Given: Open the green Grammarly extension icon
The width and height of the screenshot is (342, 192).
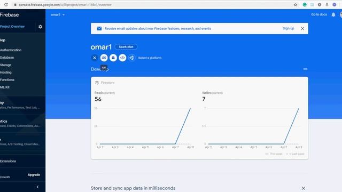Looking at the screenshot, I should point(305,5).
